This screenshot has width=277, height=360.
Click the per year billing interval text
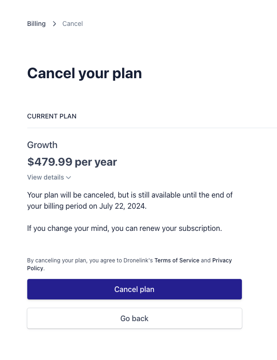click(96, 162)
